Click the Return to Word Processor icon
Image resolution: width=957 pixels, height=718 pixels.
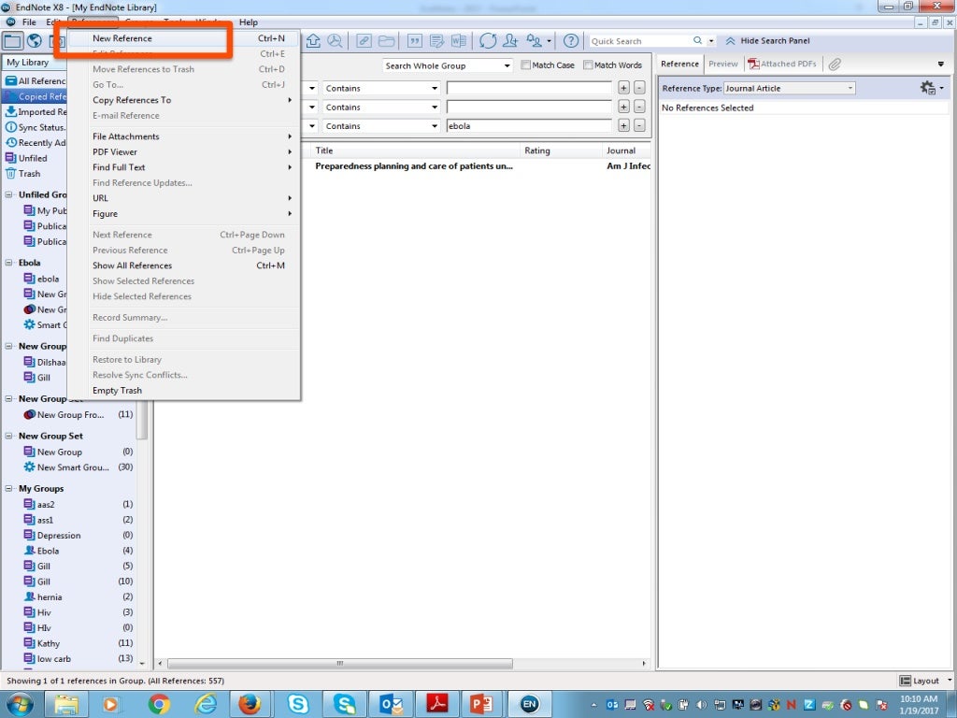(x=458, y=41)
